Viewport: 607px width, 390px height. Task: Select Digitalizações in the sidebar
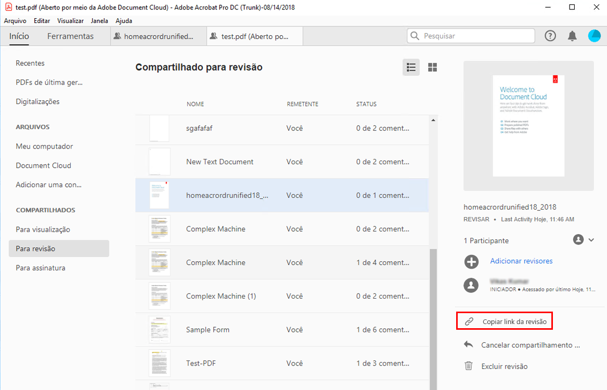[x=37, y=102]
